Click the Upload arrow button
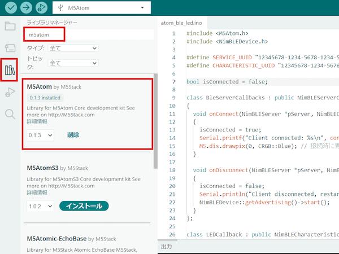The image size is (339, 254). (x=26, y=8)
